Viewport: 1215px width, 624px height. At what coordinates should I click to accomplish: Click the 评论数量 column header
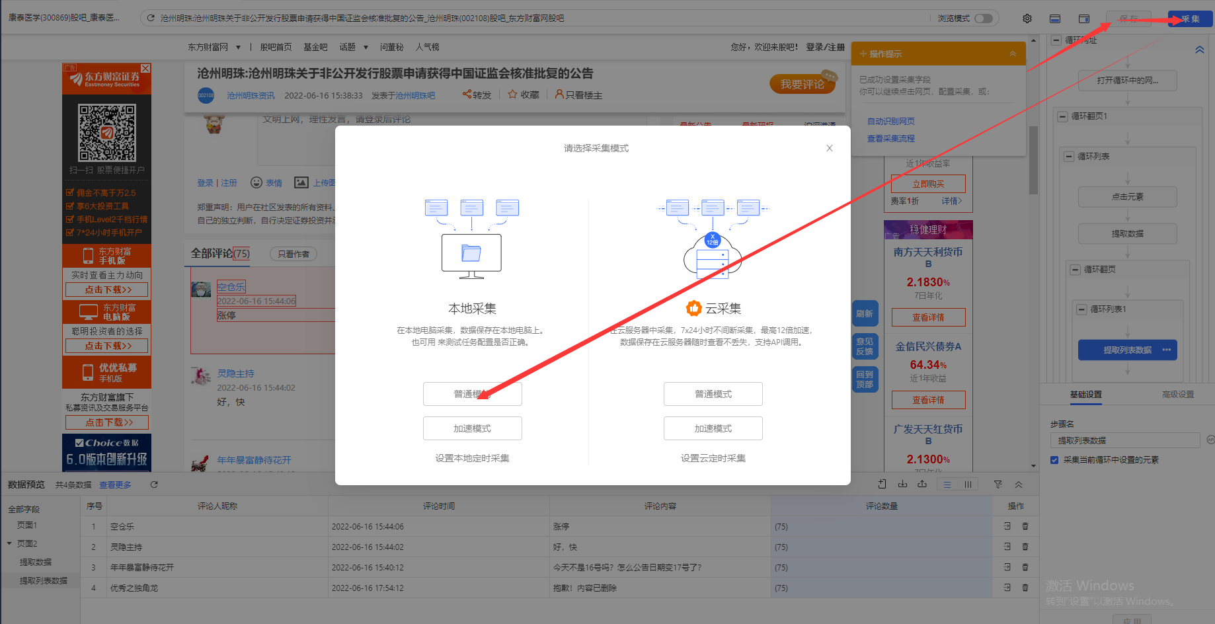pyautogui.click(x=882, y=506)
